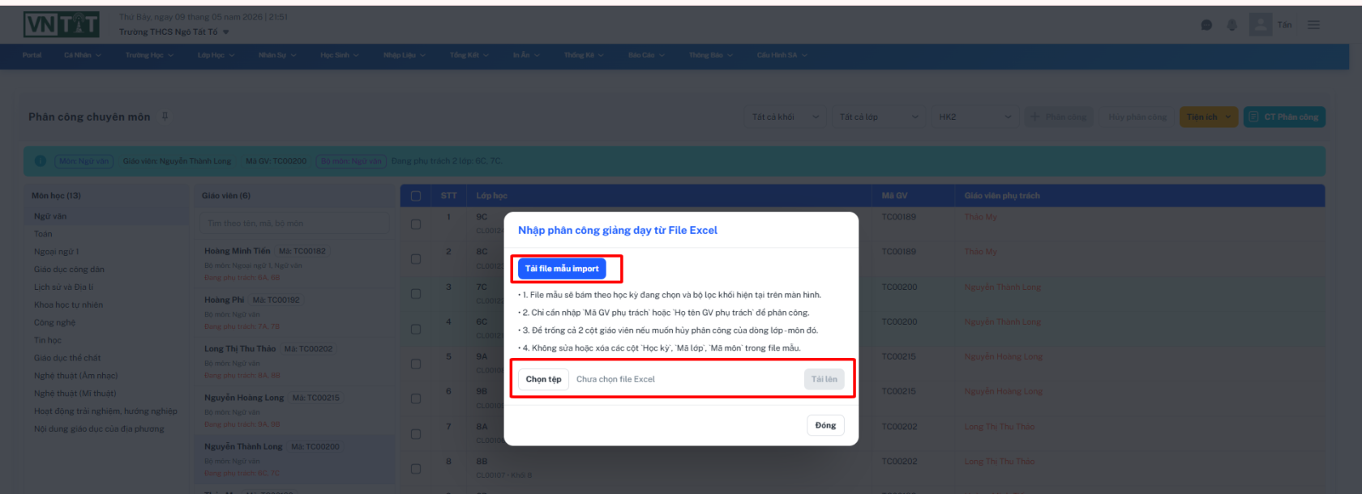Tick the checkbox for row 5
This screenshot has height=494, width=1362.
(416, 364)
